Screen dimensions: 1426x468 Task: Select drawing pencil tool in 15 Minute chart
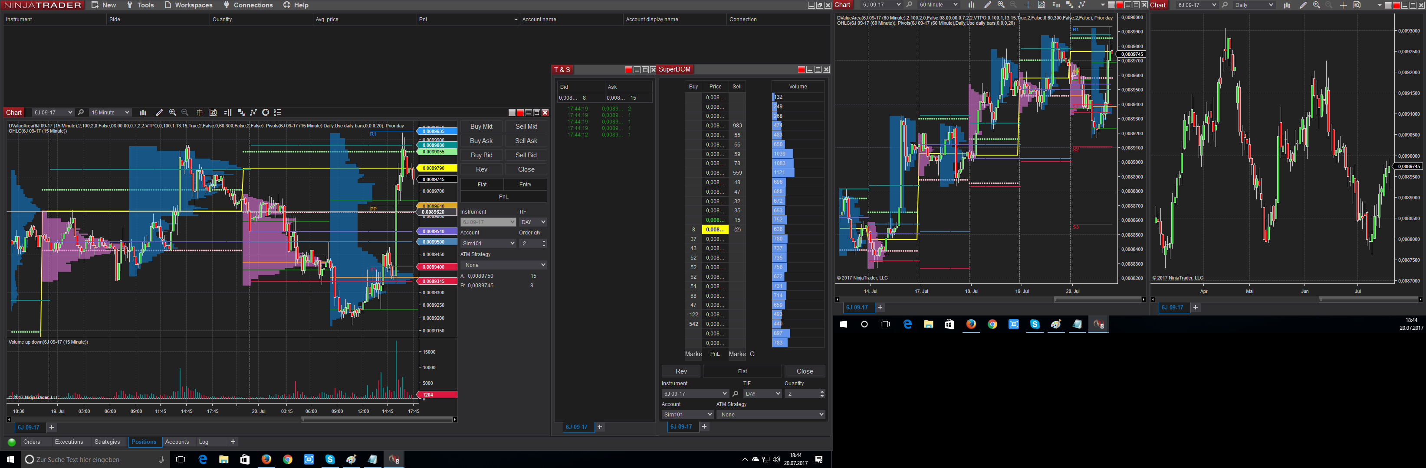pyautogui.click(x=159, y=113)
